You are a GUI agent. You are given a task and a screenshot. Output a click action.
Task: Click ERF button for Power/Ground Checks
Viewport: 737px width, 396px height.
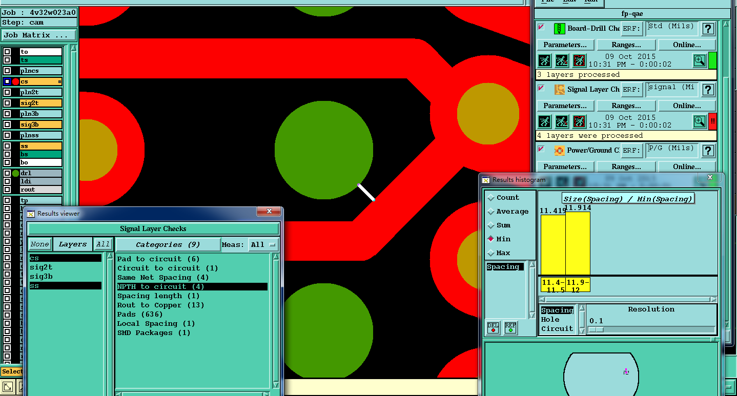pyautogui.click(x=632, y=151)
